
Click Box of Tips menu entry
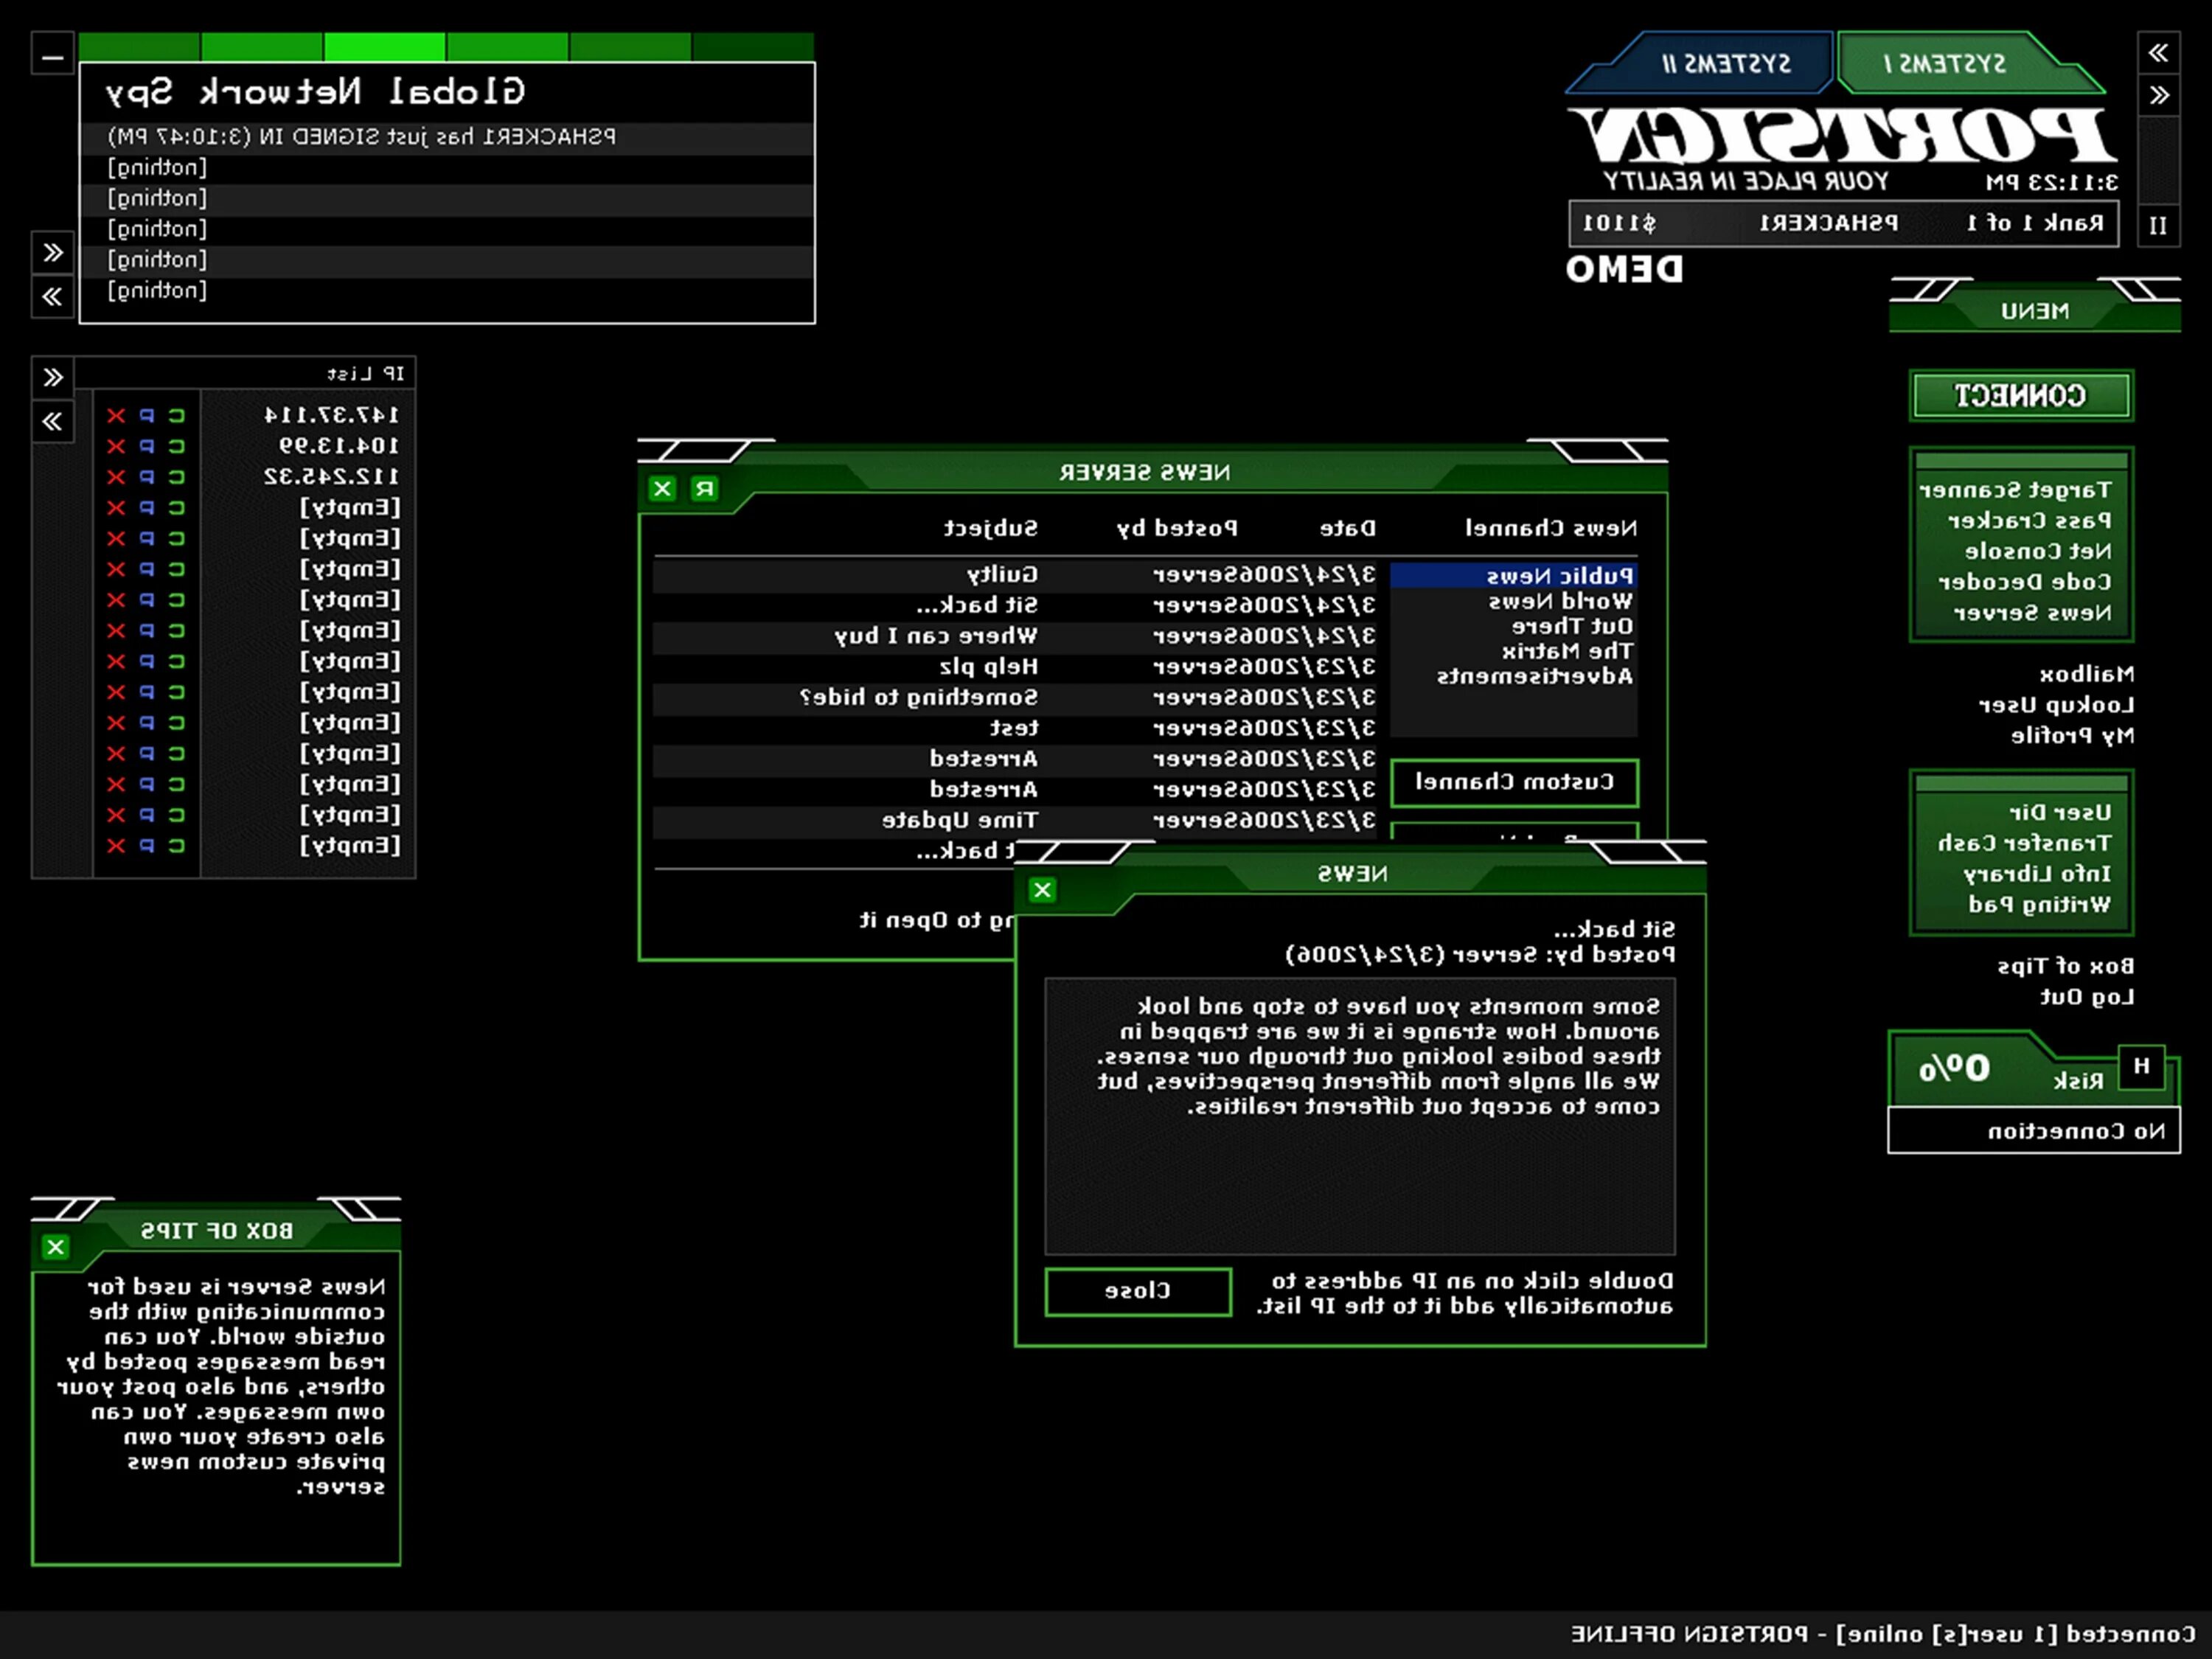[x=2065, y=966]
